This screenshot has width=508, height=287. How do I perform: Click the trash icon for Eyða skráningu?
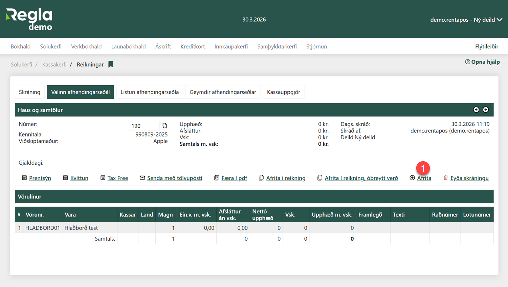click(x=446, y=178)
